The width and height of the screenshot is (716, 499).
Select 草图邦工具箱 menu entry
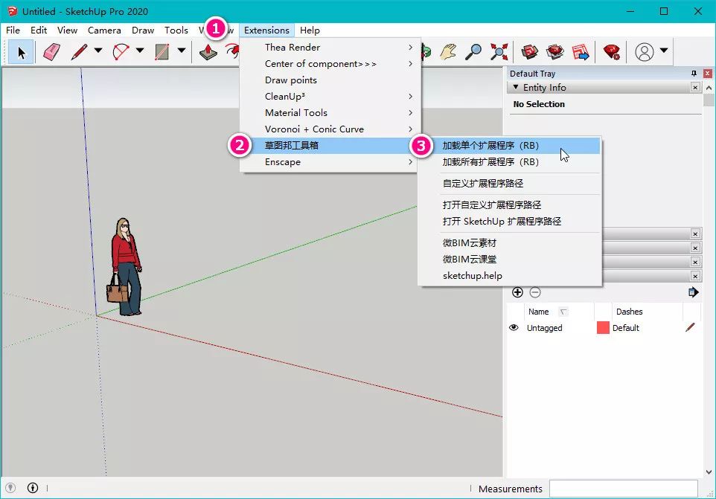[330, 146]
